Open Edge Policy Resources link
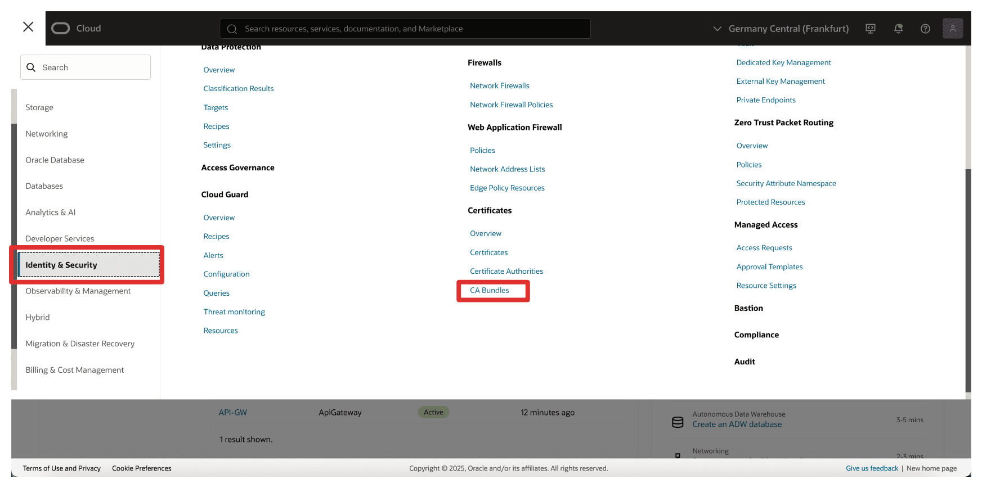Screen dimensions: 982x488 tap(508, 188)
